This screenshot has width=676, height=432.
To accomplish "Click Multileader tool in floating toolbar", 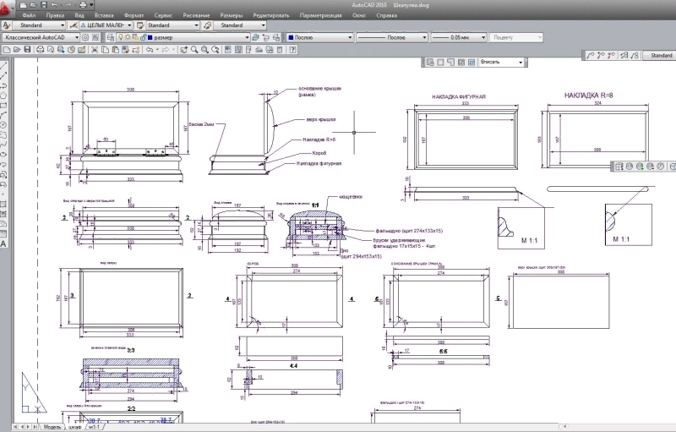I will [591, 55].
